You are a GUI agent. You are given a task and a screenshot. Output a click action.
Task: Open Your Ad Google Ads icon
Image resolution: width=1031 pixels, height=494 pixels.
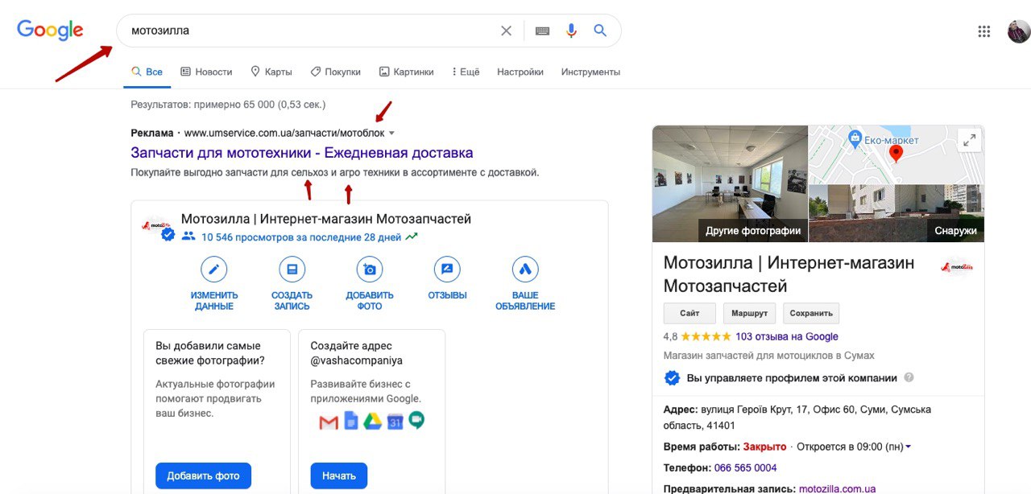525,270
